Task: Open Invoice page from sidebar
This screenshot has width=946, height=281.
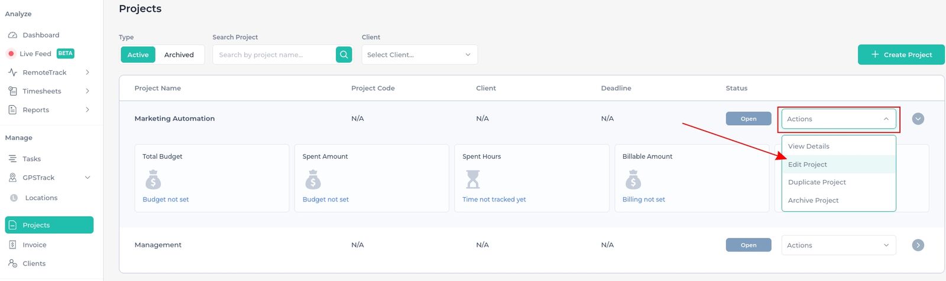Action: pyautogui.click(x=34, y=244)
